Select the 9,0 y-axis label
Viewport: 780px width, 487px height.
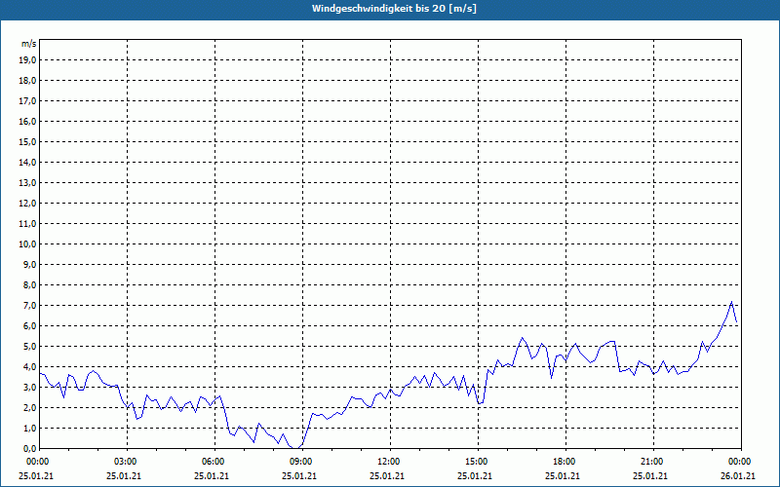tap(30, 264)
